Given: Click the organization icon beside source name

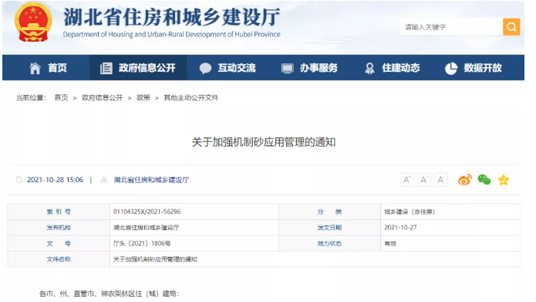Looking at the screenshot, I should pos(104,179).
